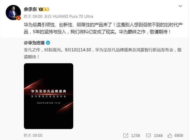The width and height of the screenshot is (189, 140).
Task: Click the comment bubble icon
Action: 148,135
